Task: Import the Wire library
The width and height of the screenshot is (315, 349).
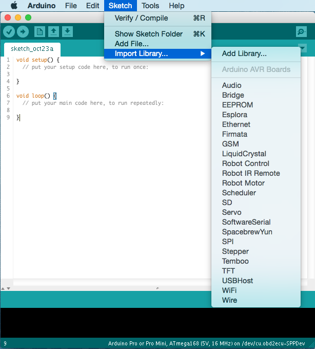Action: tap(256, 300)
